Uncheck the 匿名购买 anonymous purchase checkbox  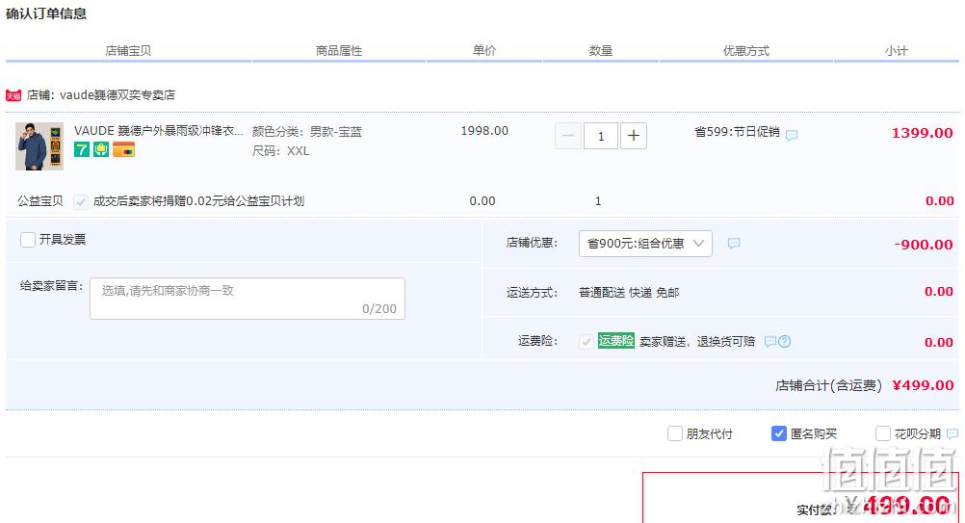778,433
